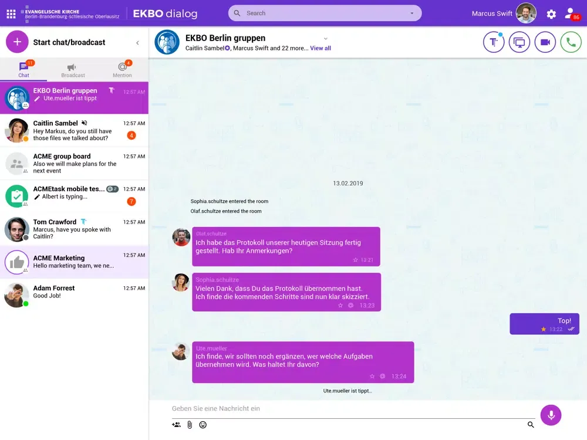Open EKBO Berlin gruppen conversation in list
Screen dimensions: 587x440
coord(74,97)
